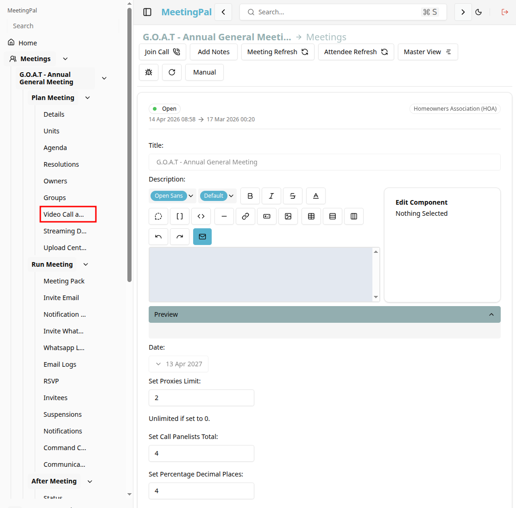Select Video Call item in sidebar
516x508 pixels.
[68, 214]
